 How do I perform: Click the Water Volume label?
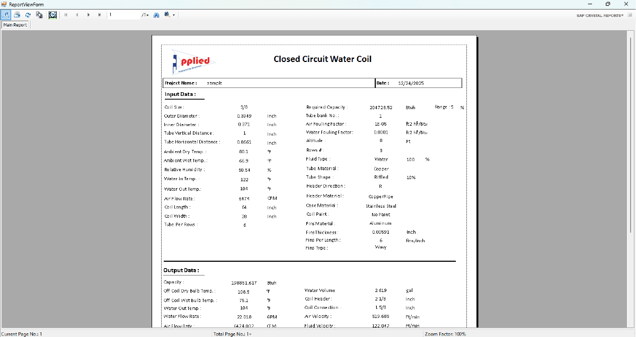(320, 290)
